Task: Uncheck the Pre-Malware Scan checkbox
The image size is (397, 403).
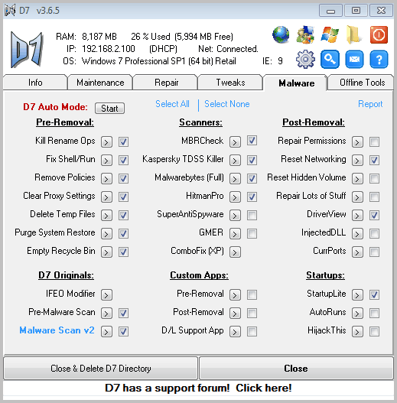Action: tap(123, 313)
